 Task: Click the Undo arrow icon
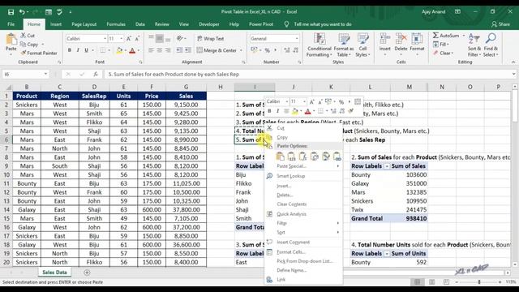coord(22,12)
